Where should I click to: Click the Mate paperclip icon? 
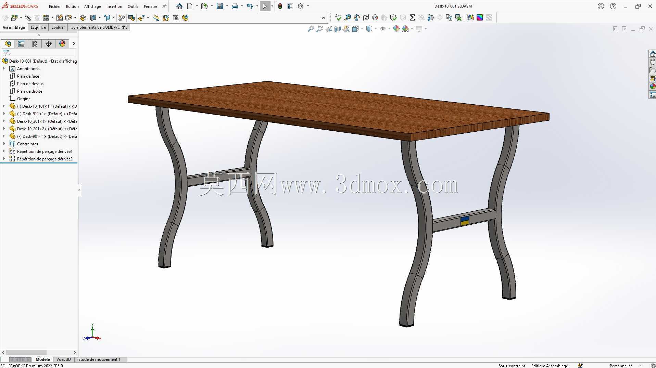click(28, 18)
